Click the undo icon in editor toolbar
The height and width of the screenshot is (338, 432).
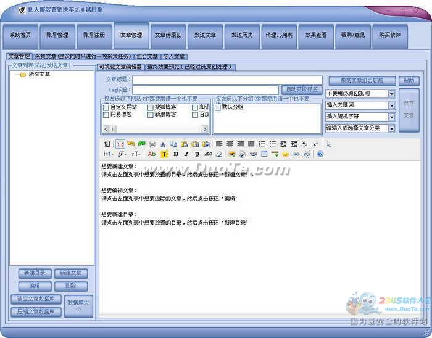pyautogui.click(x=131, y=144)
